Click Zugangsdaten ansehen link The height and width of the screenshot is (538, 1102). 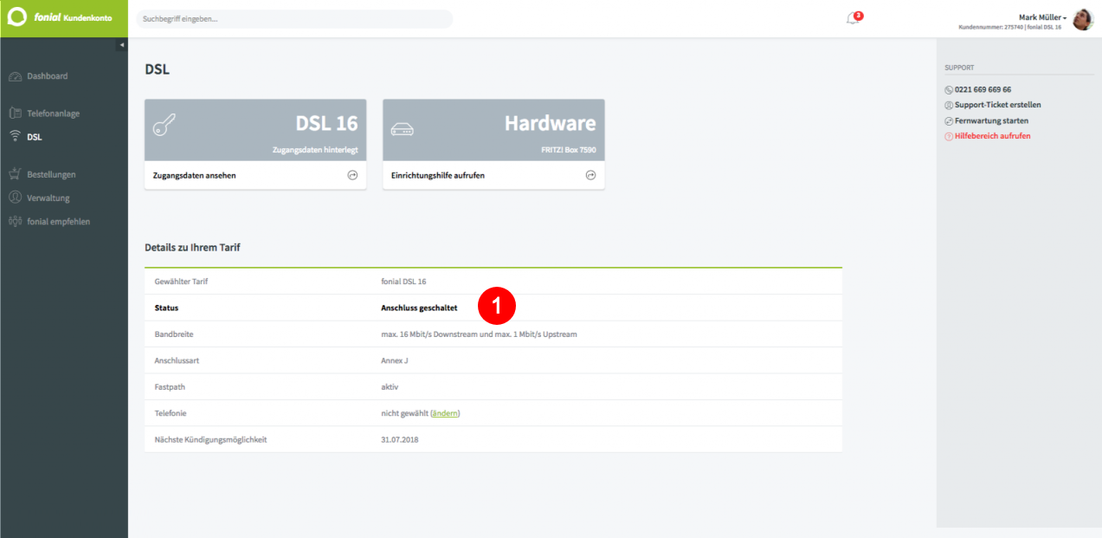[x=194, y=175]
